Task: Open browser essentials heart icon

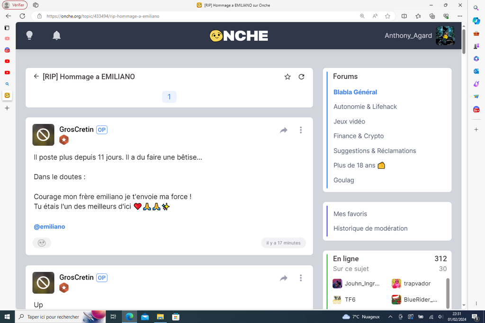Action: pos(446,16)
